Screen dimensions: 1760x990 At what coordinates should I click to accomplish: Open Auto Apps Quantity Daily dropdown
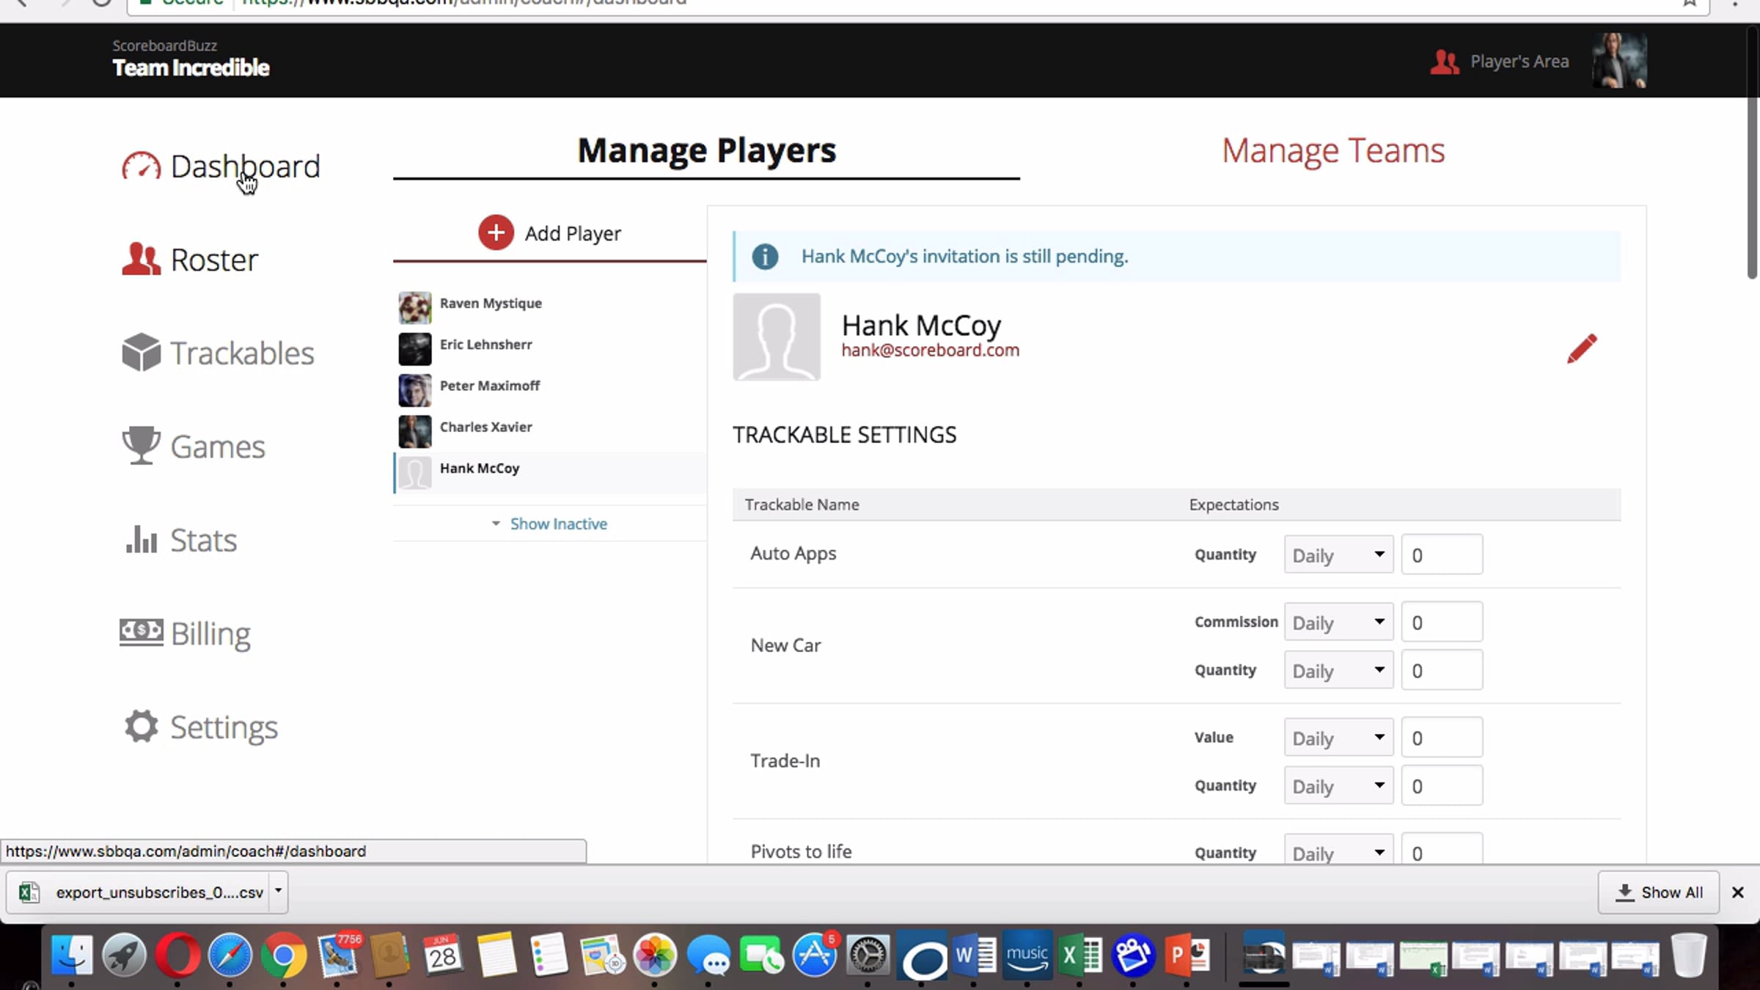(1338, 554)
